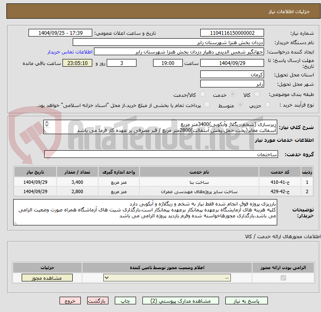Screen dimensions: 321x312
Task: Select the خدمت radio button
Action: 233,94
